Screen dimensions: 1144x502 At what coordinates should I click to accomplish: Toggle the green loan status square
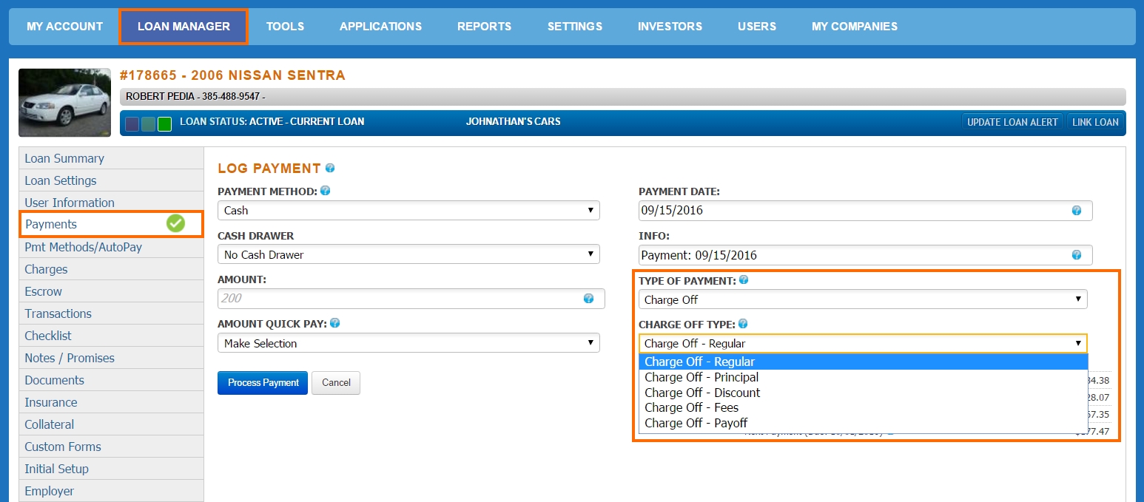point(164,123)
